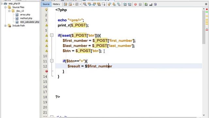Collapse the code fold at if(isset line
209x118 pixels.
(52, 35)
